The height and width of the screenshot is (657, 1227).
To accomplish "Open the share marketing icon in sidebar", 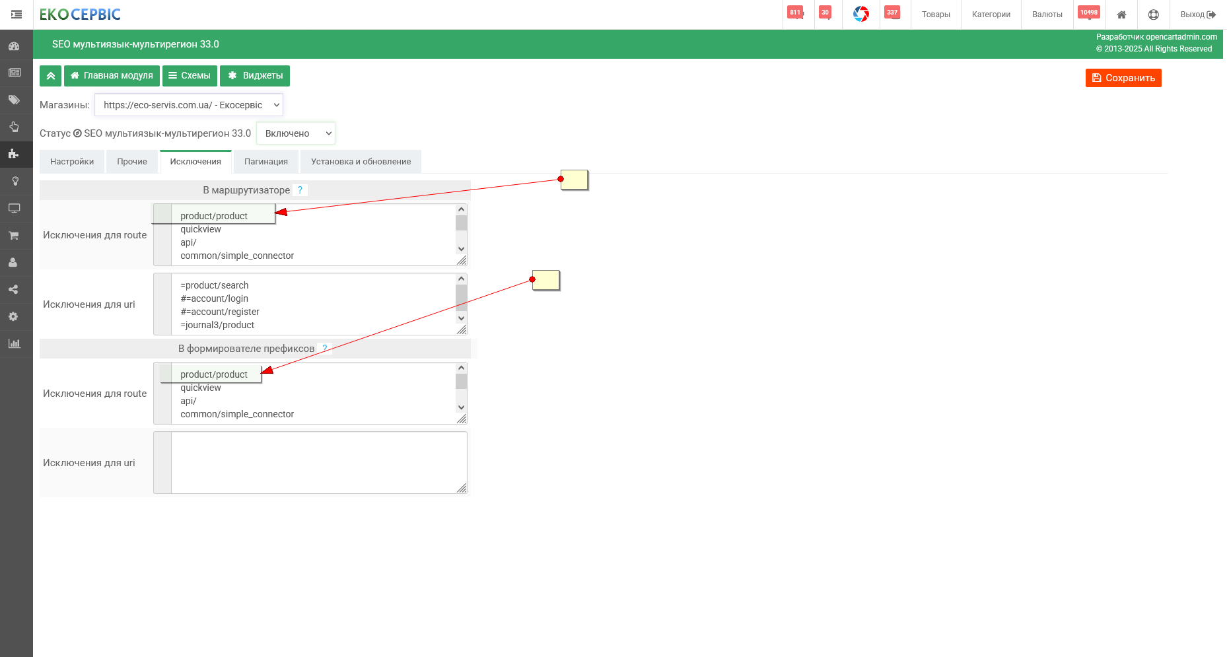I will point(13,289).
